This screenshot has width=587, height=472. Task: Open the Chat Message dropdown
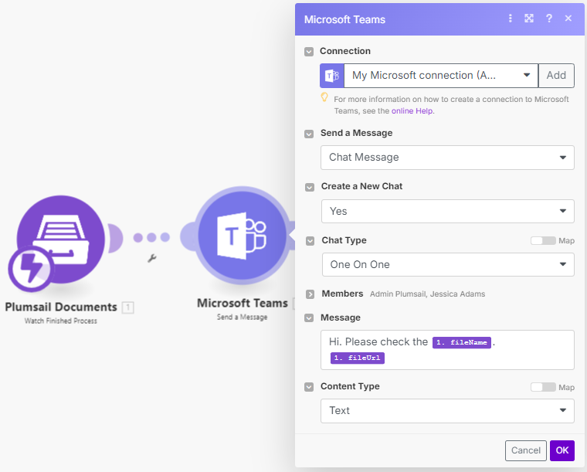tap(447, 158)
